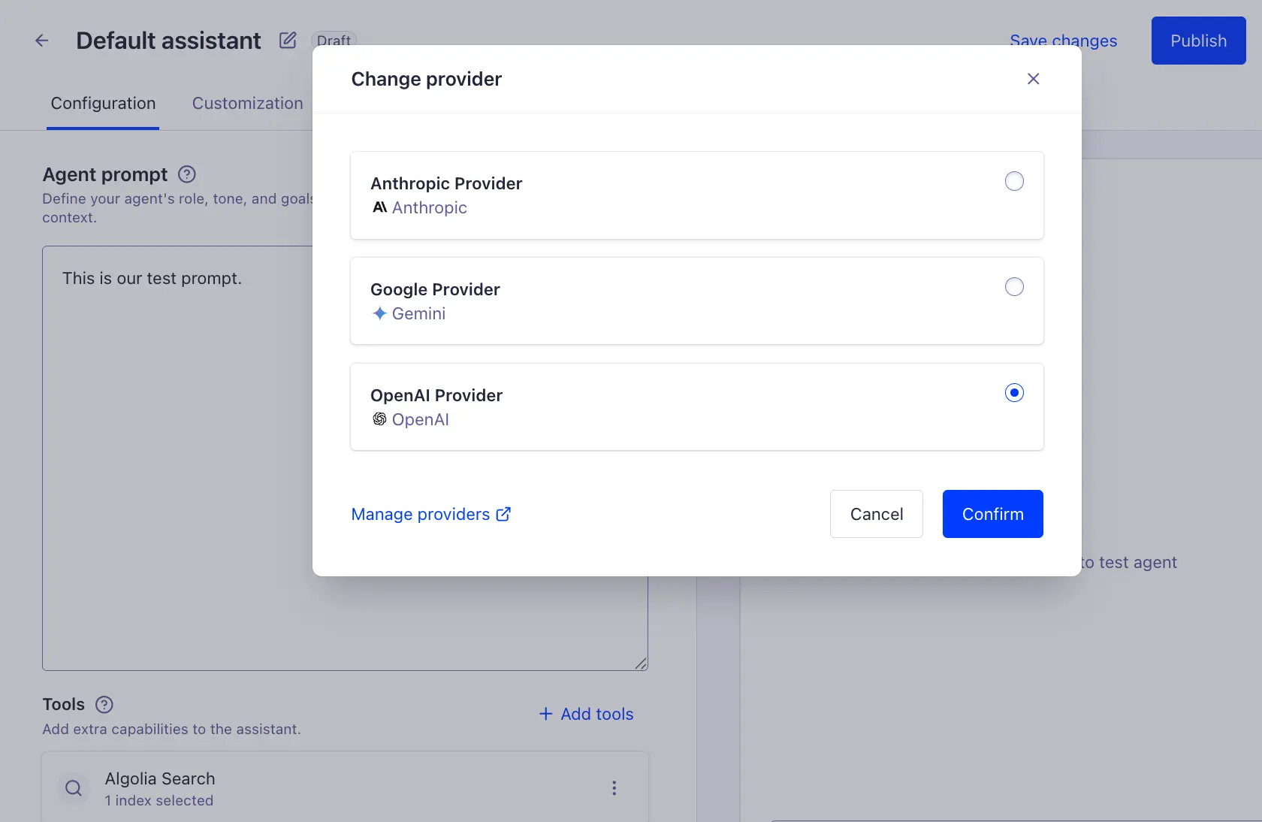The width and height of the screenshot is (1262, 822).
Task: Click the OpenAI logo icon
Action: [379, 419]
